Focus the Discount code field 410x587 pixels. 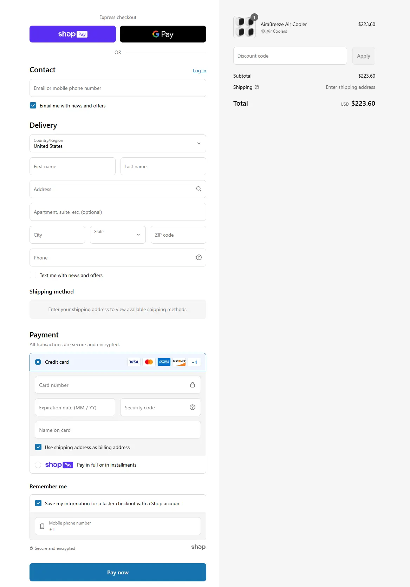pos(290,56)
